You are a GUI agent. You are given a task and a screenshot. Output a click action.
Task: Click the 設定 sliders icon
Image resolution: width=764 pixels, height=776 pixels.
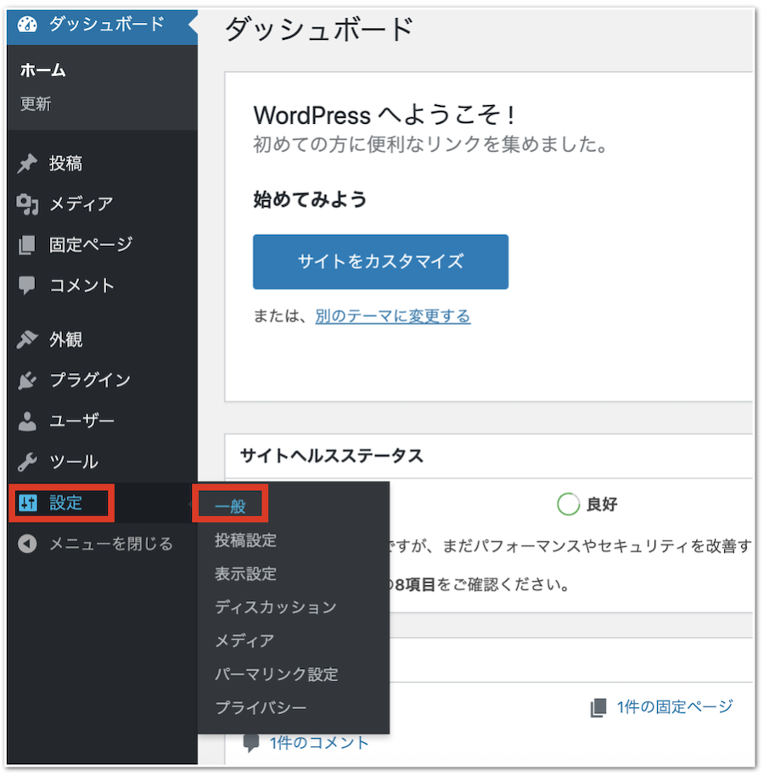tap(28, 503)
